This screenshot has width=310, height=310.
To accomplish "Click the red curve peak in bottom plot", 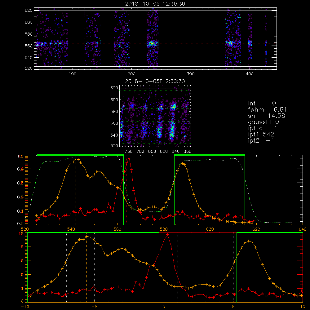I will tap(168, 235).
